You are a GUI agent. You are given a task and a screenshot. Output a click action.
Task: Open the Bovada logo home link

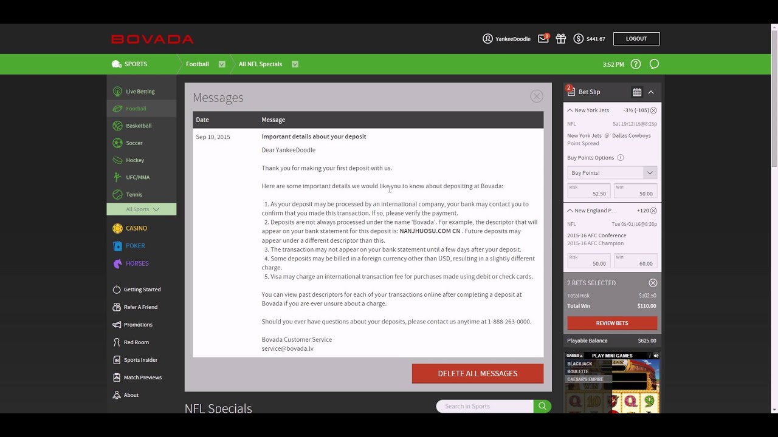(153, 39)
